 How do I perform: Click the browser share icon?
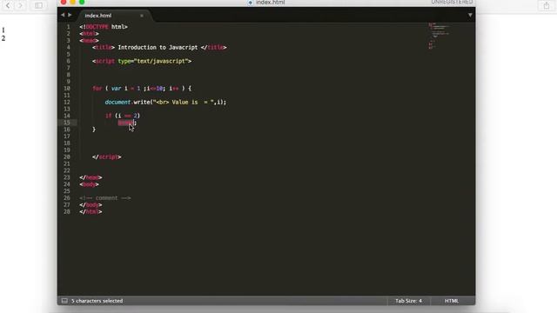547,5
